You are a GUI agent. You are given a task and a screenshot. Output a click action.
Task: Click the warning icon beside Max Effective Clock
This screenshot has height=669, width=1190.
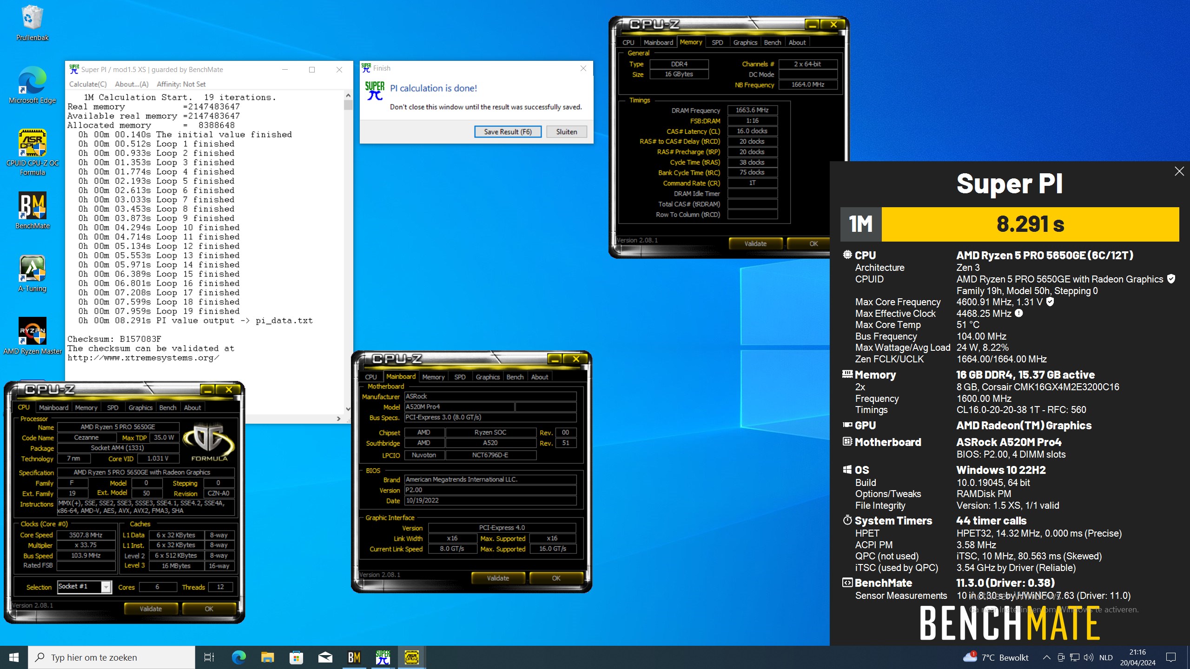(x=1018, y=313)
